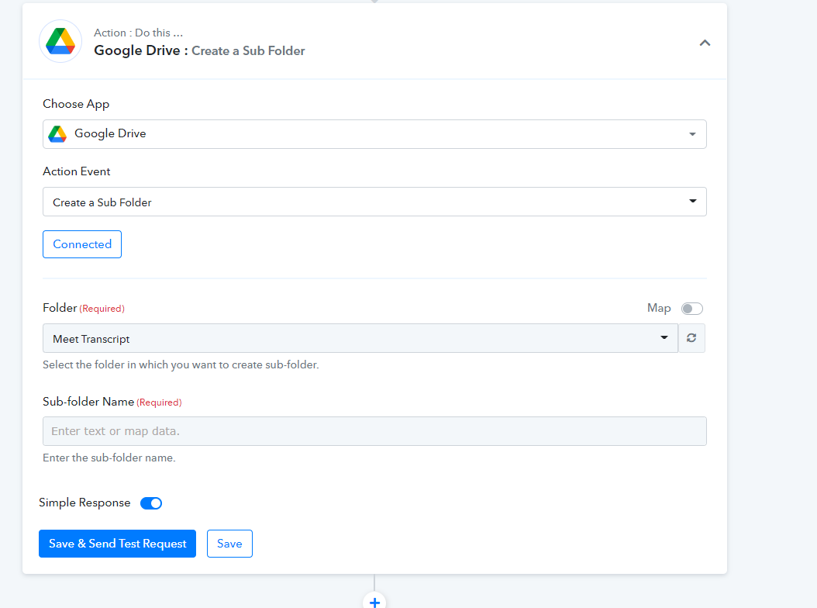Screen dimensions: 817x608
Task: Add a new step with plus icon
Action: (x=374, y=602)
